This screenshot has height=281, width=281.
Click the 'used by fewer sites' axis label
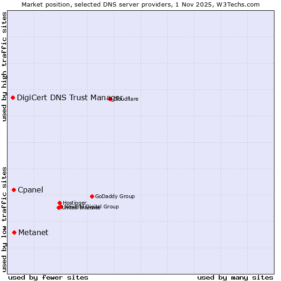tap(48, 277)
